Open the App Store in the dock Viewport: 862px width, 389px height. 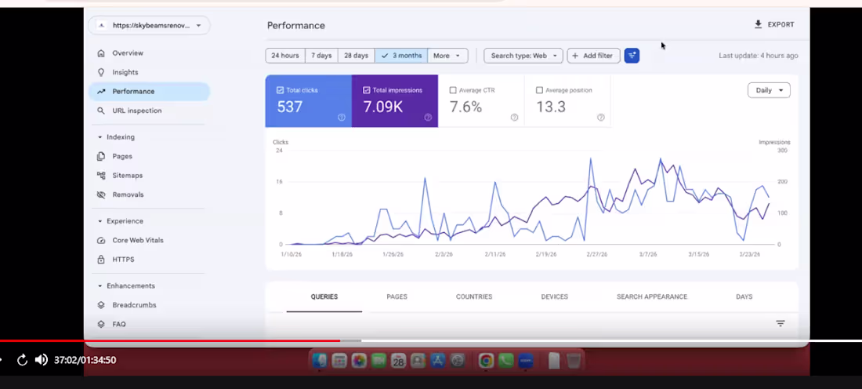click(438, 361)
